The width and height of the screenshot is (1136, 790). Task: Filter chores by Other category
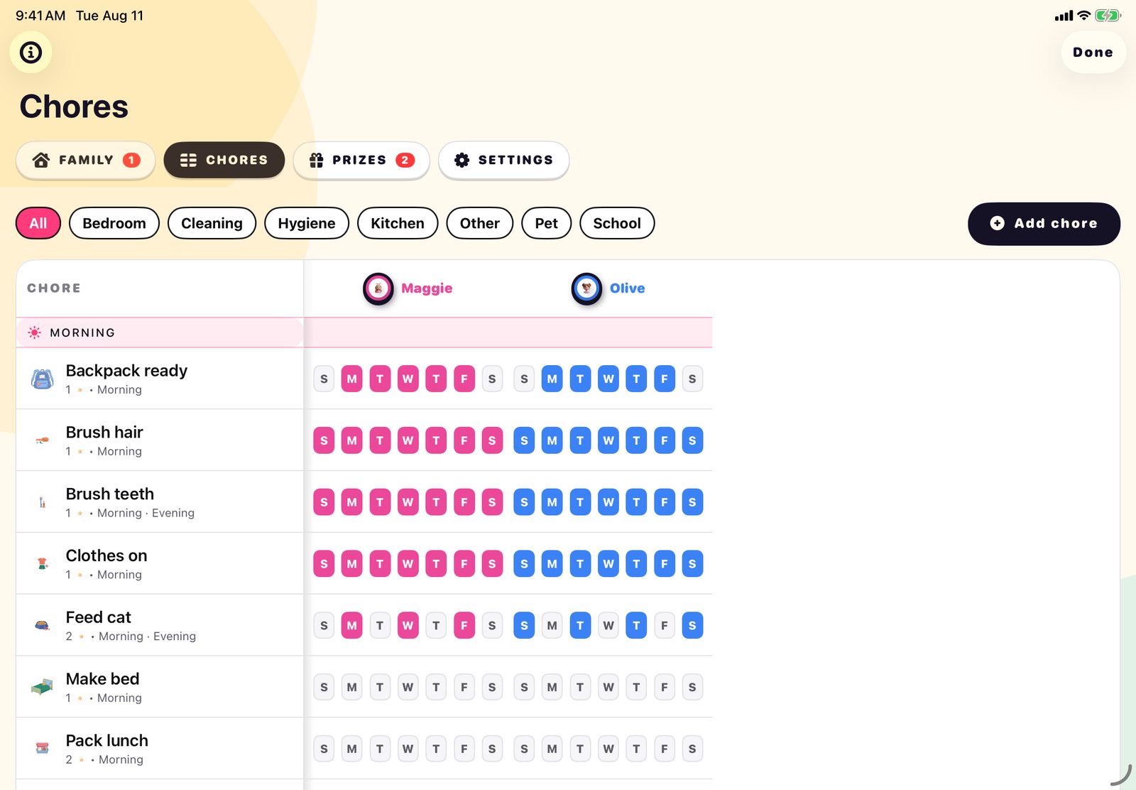click(x=480, y=223)
